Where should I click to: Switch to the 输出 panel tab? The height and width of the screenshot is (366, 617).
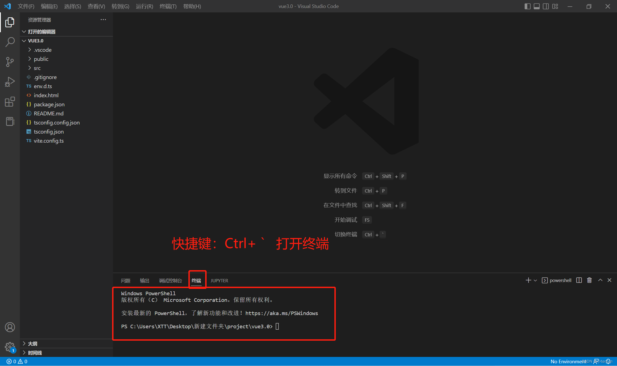pos(145,281)
